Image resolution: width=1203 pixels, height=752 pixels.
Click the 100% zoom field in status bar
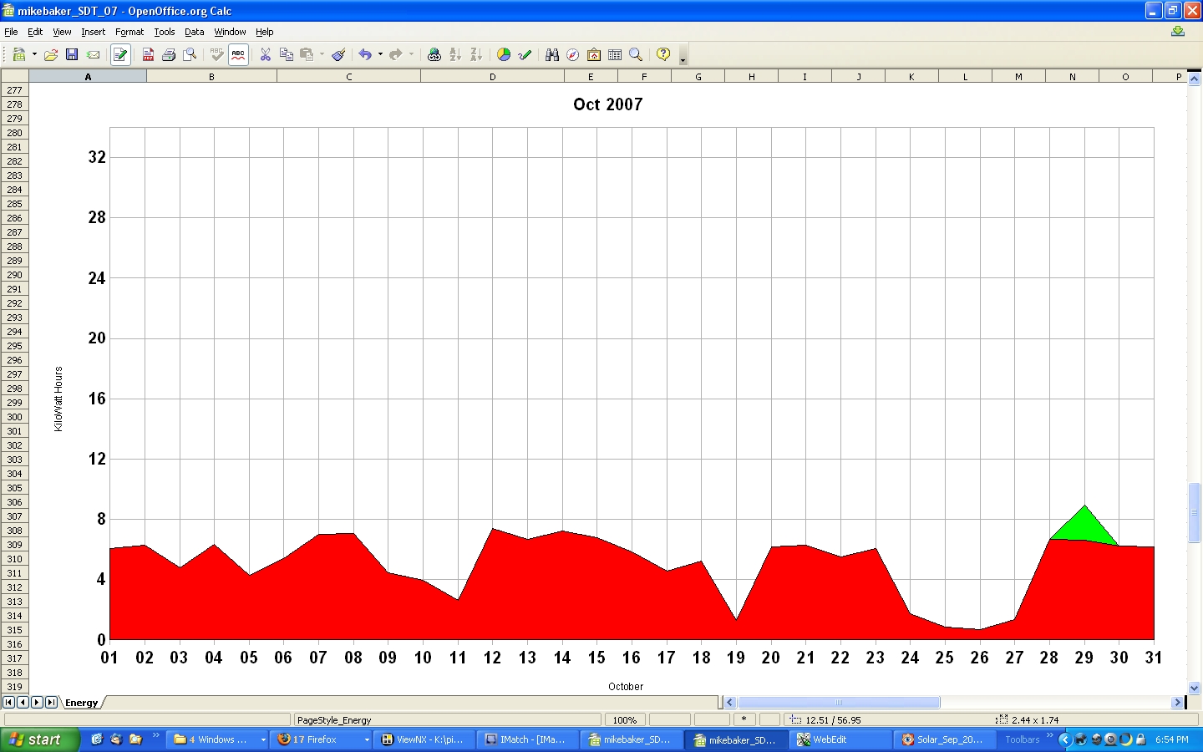click(x=624, y=719)
